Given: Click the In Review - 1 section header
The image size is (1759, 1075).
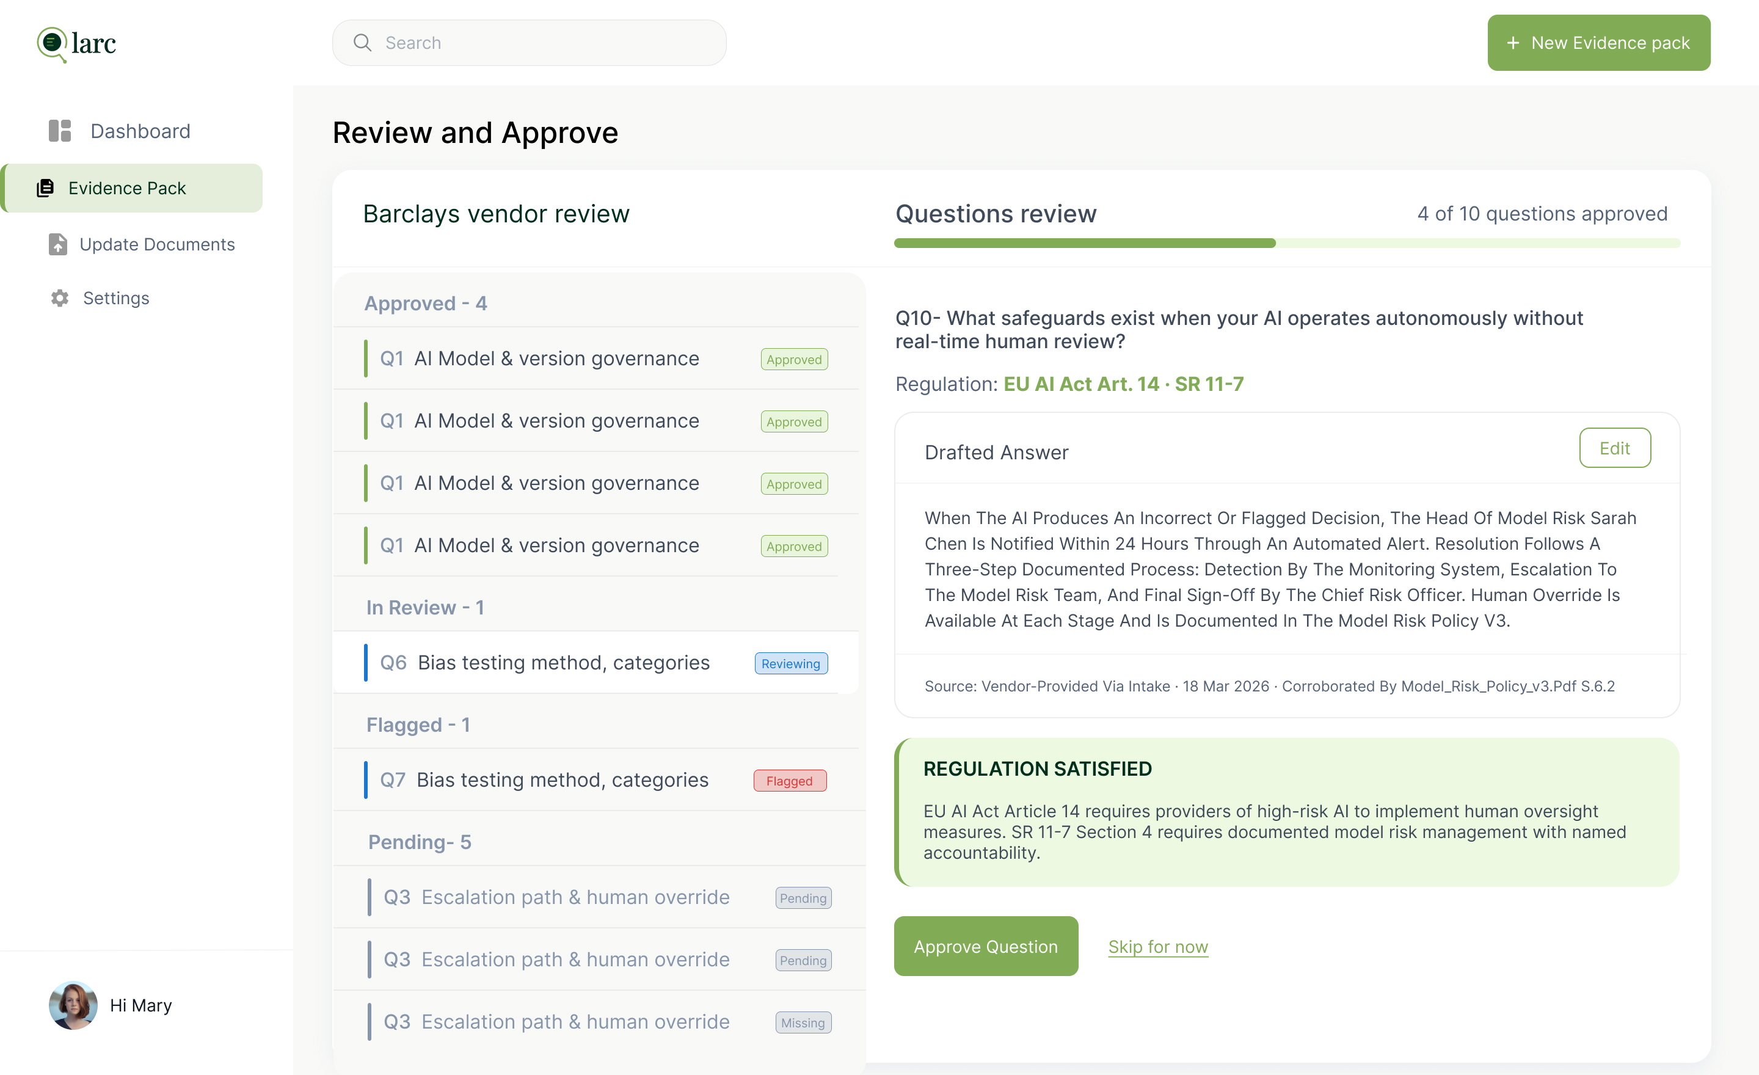Looking at the screenshot, I should point(426,608).
